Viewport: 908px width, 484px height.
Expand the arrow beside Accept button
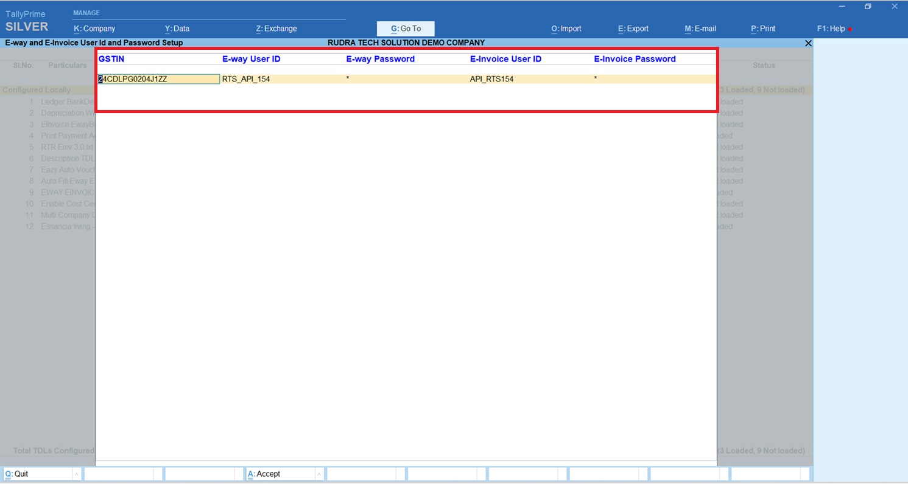(x=319, y=474)
